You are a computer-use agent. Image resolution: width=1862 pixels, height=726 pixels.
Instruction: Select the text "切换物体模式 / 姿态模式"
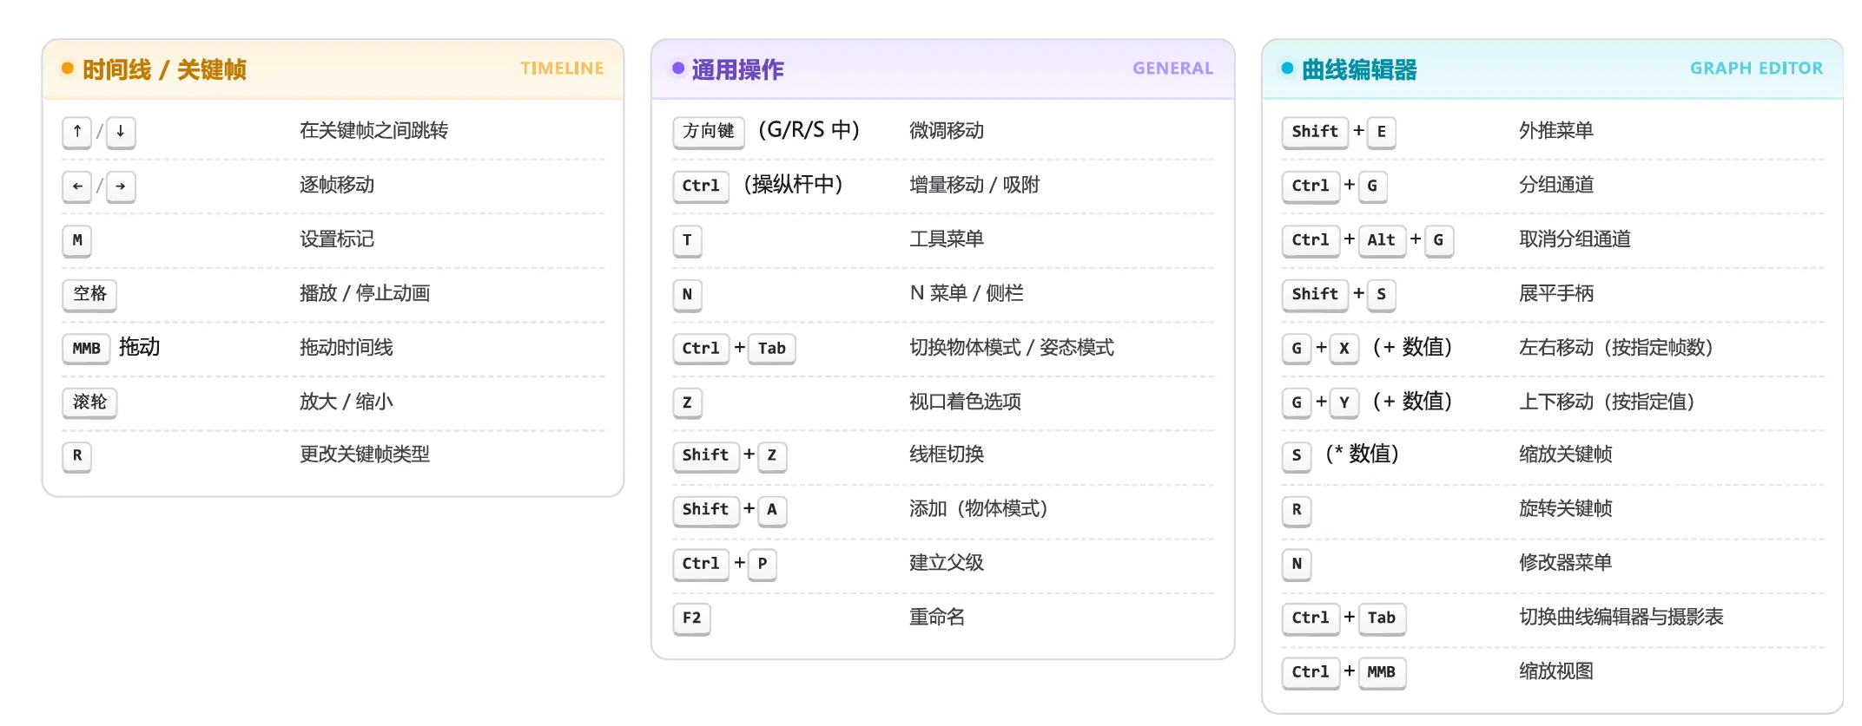(x=1012, y=347)
